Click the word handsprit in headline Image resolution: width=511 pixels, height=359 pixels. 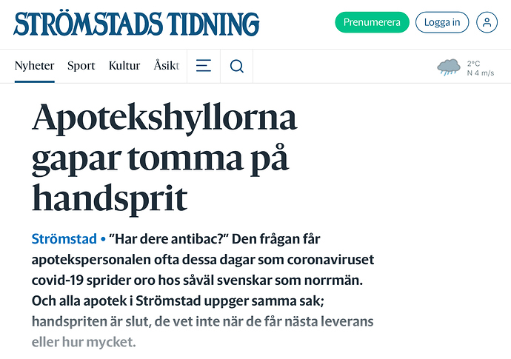point(110,198)
